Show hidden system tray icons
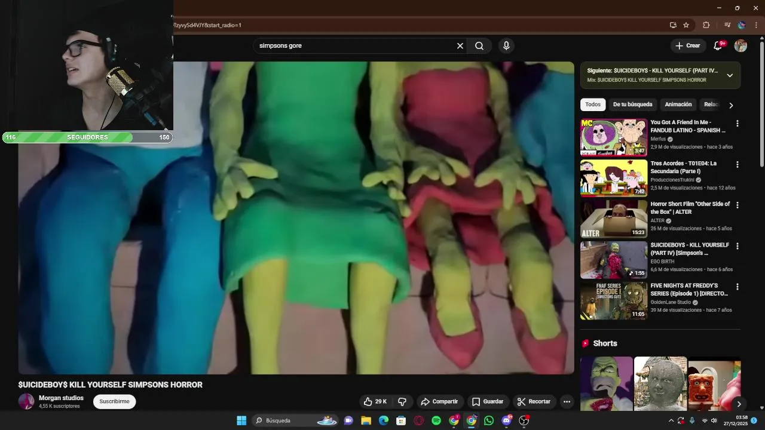The image size is (765, 430). pos(671,420)
